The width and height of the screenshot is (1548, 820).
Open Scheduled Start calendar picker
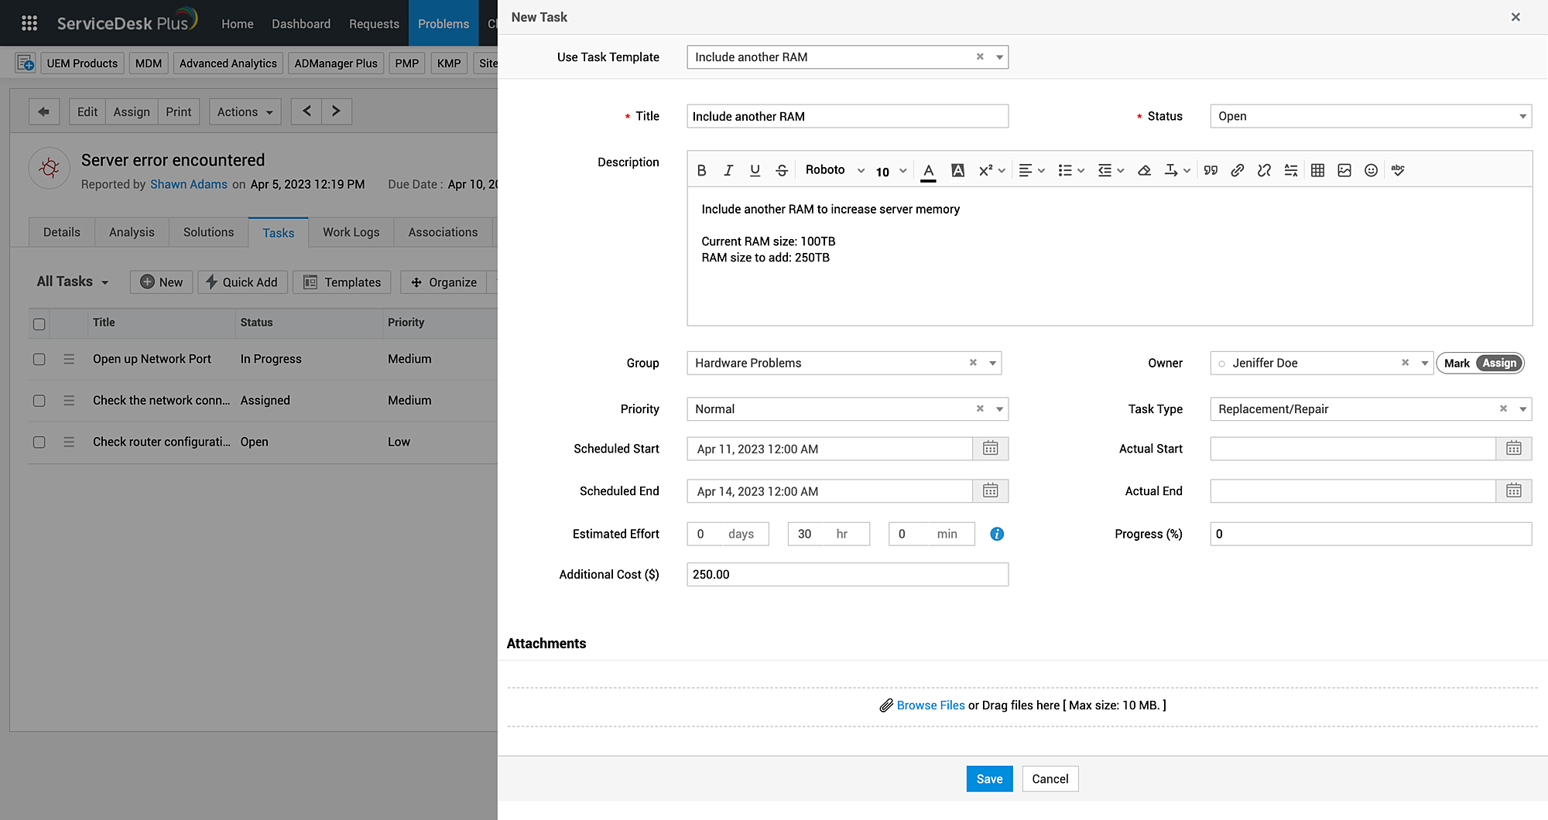[x=990, y=449]
